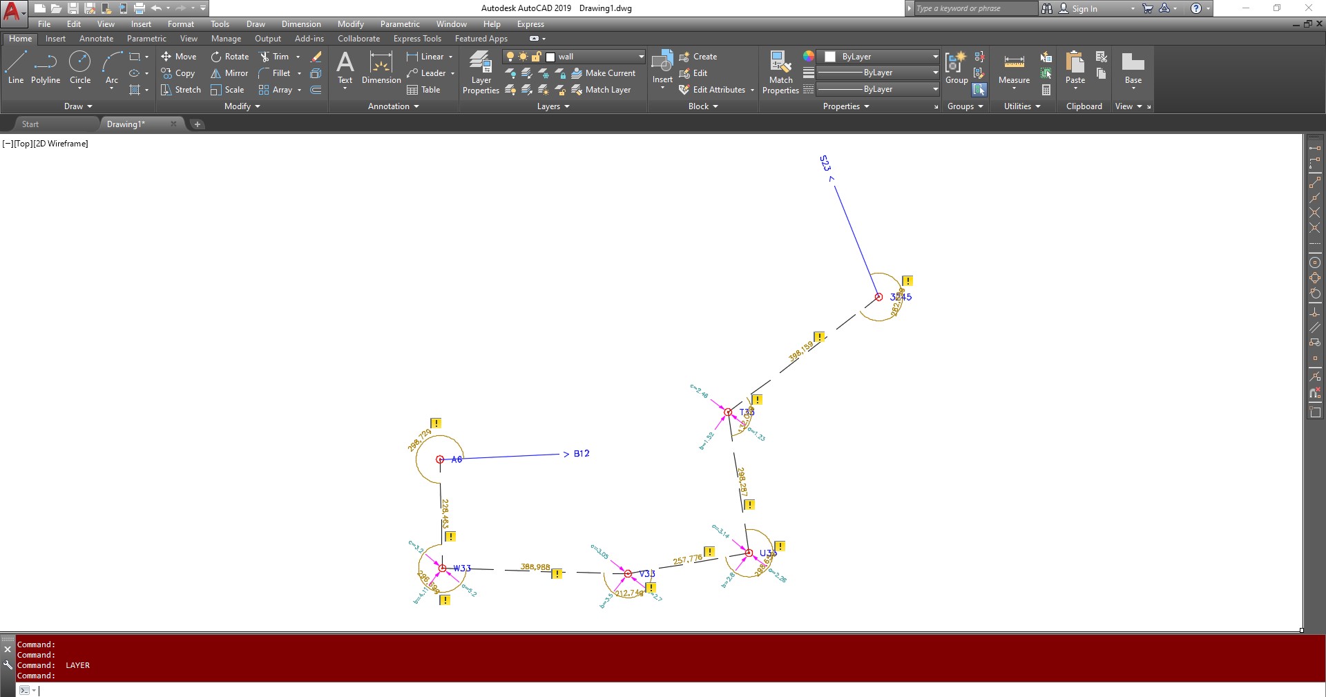Select the Line drawing tool
The width and height of the screenshot is (1326, 697).
click(x=15, y=68)
